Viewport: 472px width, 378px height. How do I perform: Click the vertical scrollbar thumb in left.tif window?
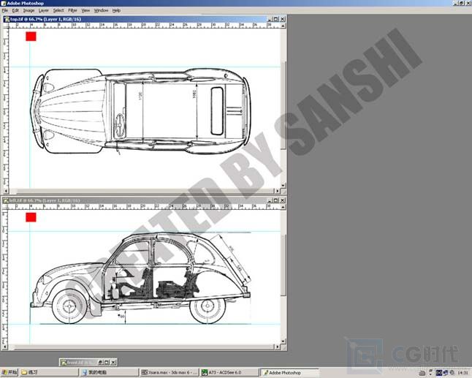(283, 264)
